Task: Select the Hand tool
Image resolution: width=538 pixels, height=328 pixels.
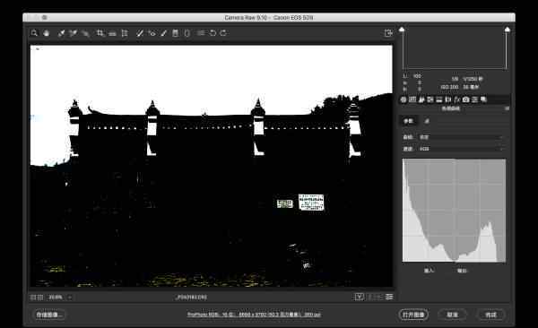Action: (47, 33)
